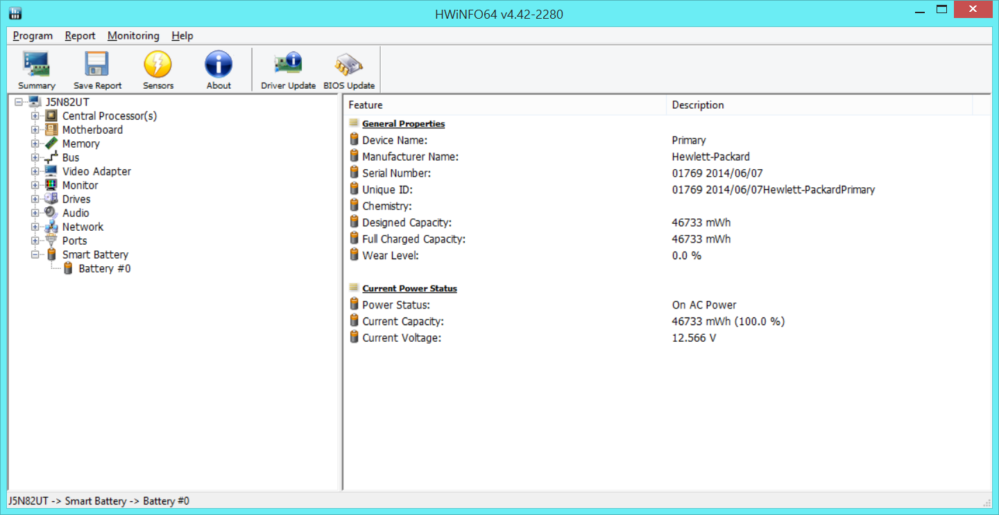Click the status bar path text

(99, 501)
